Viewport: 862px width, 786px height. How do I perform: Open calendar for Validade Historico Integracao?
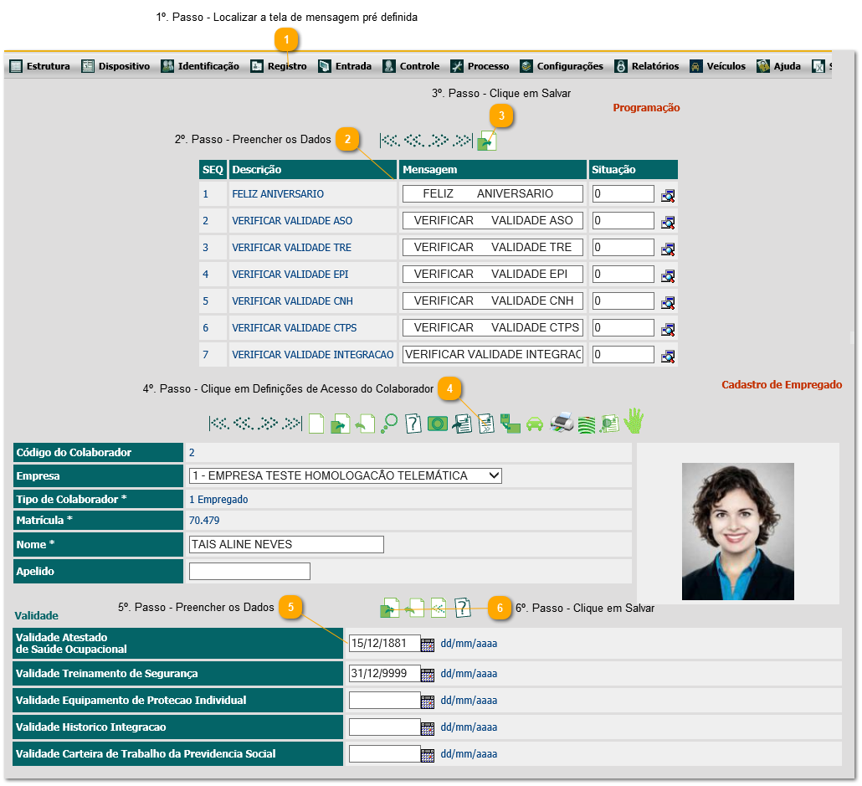[427, 728]
